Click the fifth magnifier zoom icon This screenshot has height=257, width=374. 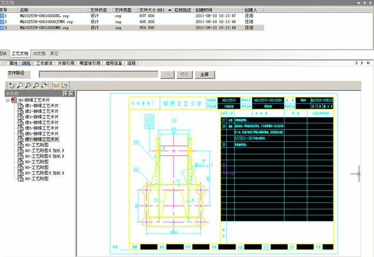pyautogui.click(x=44, y=85)
